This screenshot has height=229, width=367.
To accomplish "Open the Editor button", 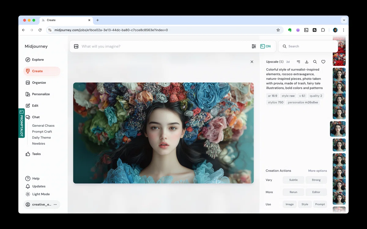I will (x=316, y=192).
